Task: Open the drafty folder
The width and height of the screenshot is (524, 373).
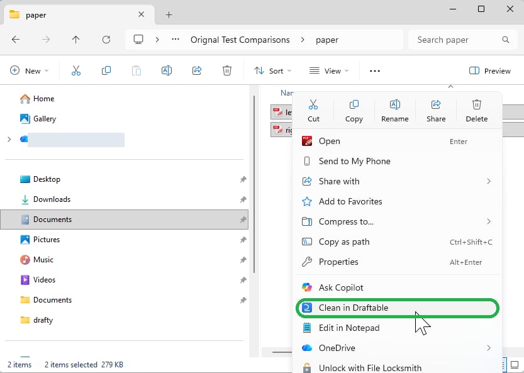Action: pyautogui.click(x=36, y=320)
